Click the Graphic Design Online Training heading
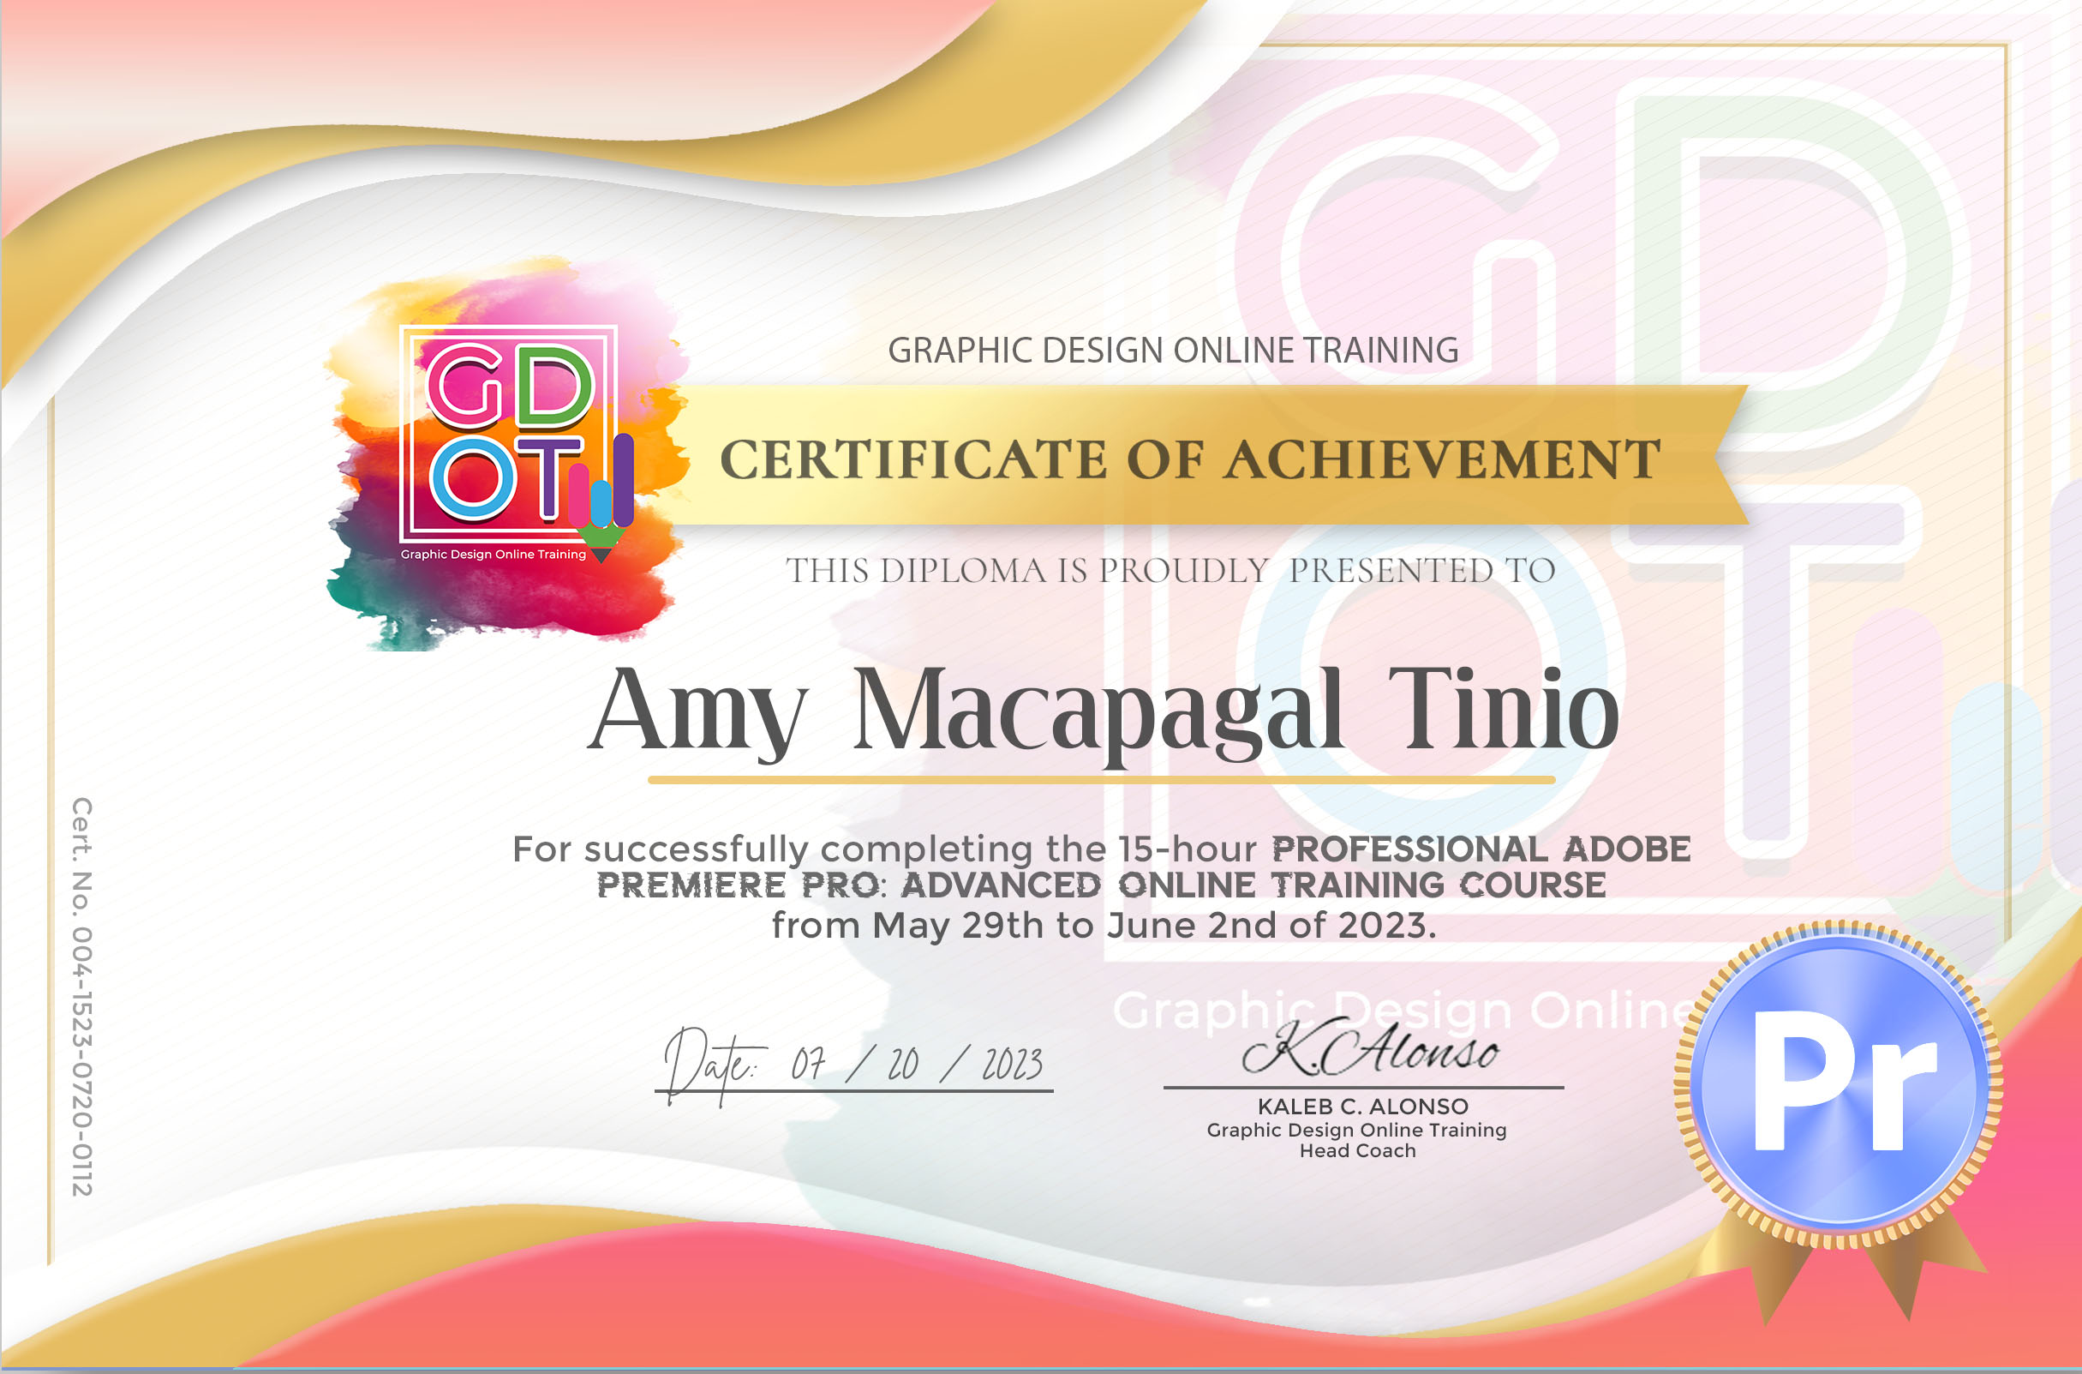 [1173, 351]
